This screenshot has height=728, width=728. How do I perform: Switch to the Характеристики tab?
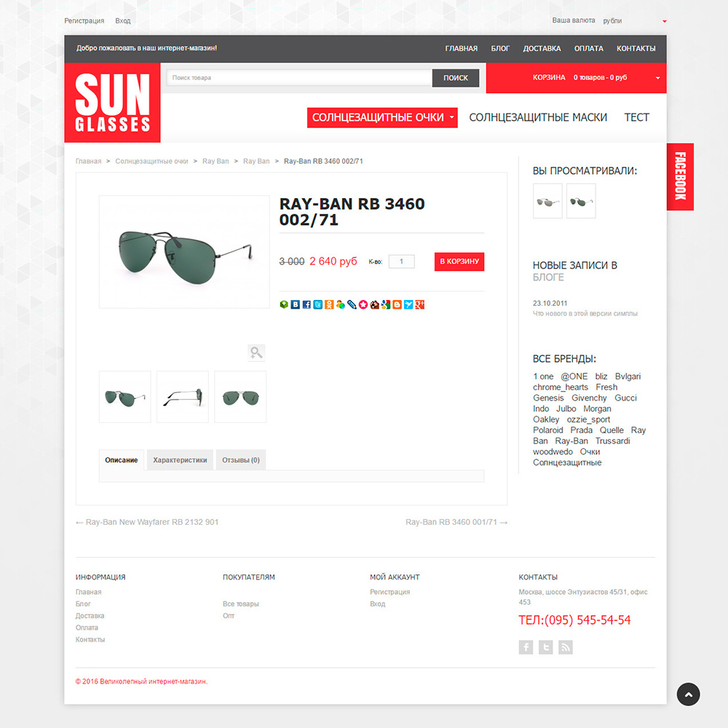tap(180, 460)
